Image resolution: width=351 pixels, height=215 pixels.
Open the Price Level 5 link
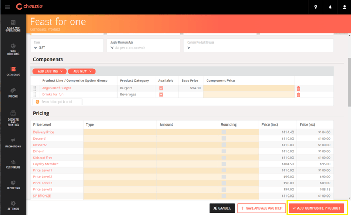pyautogui.click(x=43, y=189)
